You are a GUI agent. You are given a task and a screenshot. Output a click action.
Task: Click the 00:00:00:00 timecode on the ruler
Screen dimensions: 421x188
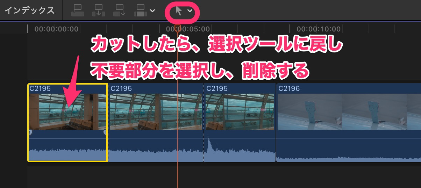tap(56, 29)
